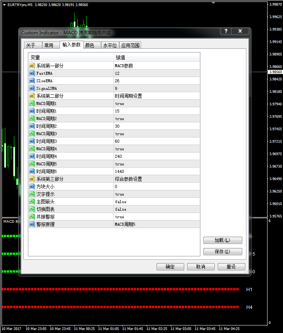Toggle the true value of MACD周期3

coord(157,134)
